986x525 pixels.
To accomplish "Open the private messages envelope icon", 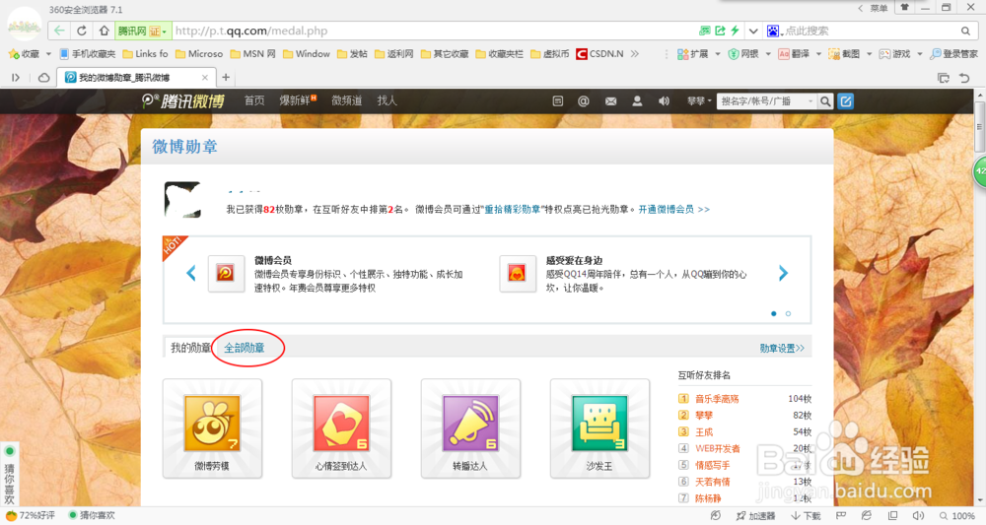I will (x=610, y=100).
